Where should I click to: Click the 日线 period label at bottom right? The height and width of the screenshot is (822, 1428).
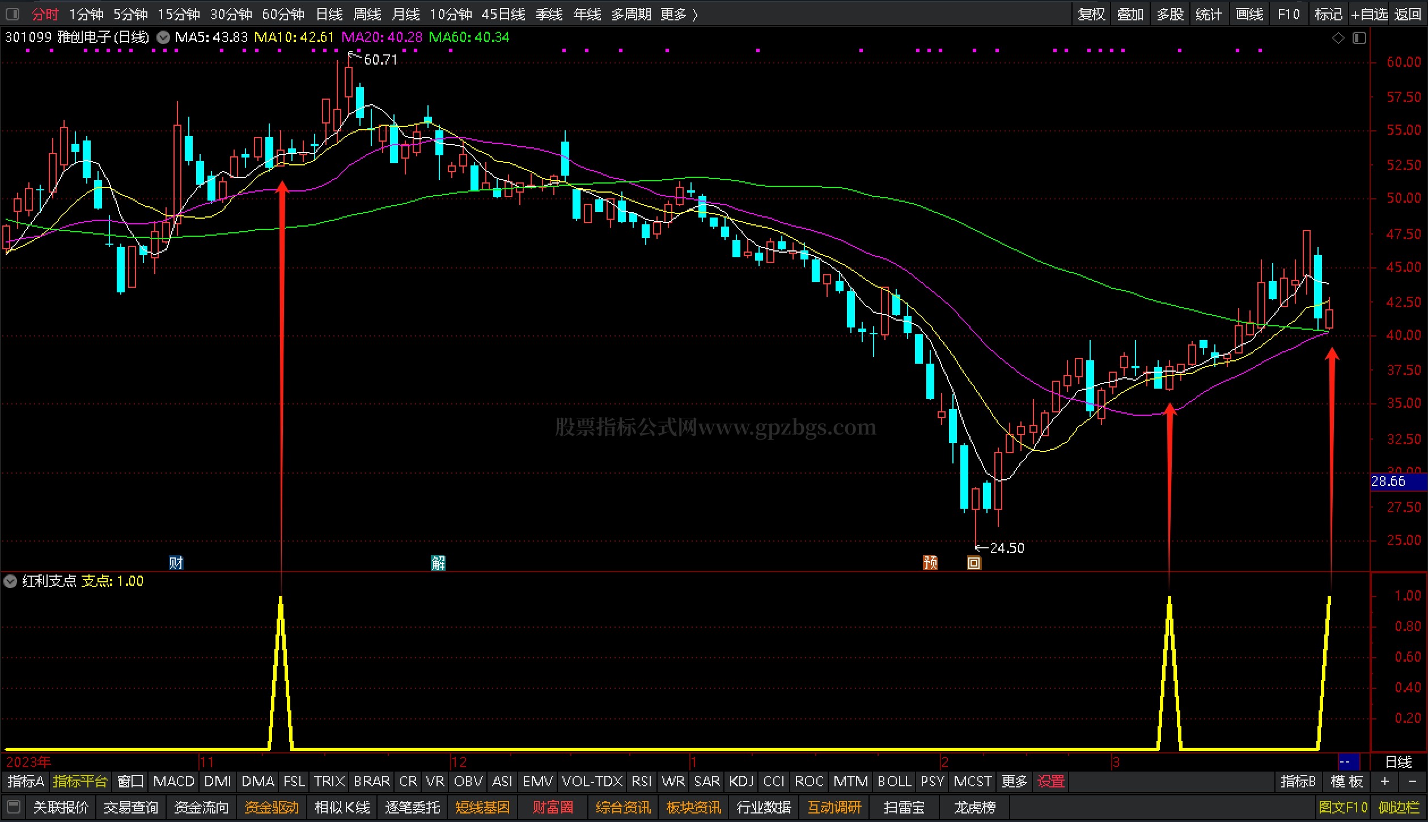[1399, 762]
